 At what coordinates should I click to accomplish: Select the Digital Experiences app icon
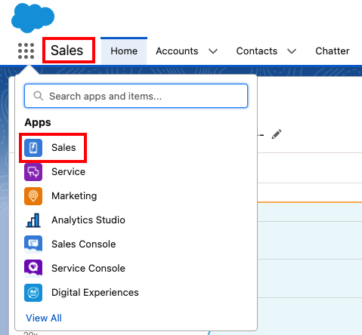tap(33, 293)
